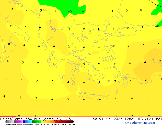This screenshot has height=125, width=162.
Task: Click the '(12+168)' forecast hour text
Action: [153, 119]
